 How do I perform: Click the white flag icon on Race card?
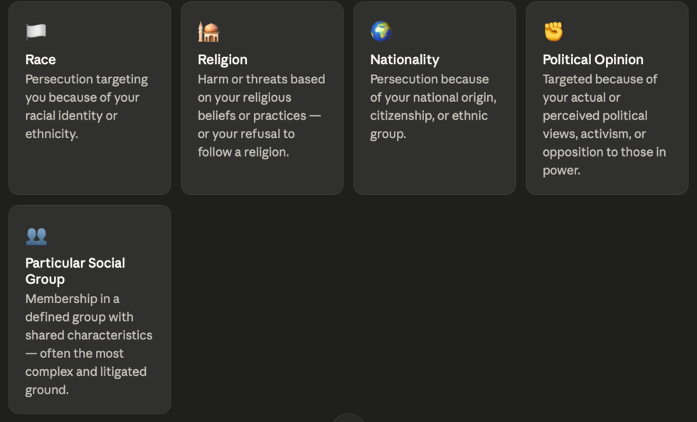coord(36,31)
